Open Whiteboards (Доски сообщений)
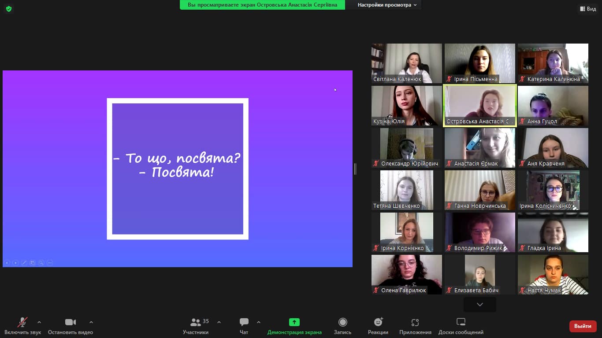The width and height of the screenshot is (602, 338). (x=461, y=323)
